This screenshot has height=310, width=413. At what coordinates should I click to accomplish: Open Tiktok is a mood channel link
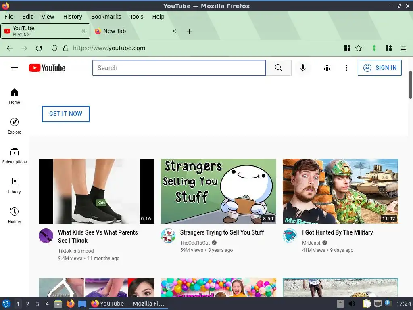[76, 251]
